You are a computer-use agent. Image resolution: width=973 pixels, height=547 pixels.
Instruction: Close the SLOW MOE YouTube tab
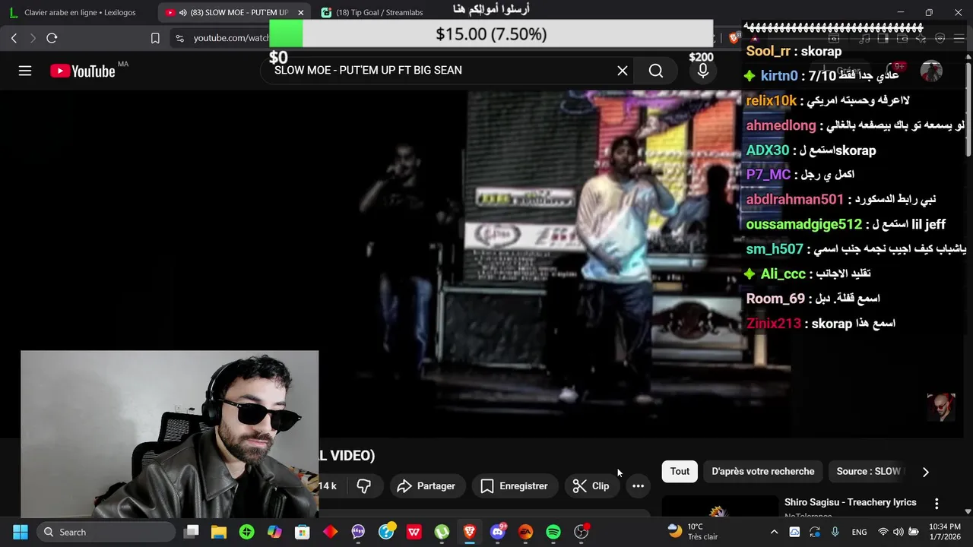301,13
